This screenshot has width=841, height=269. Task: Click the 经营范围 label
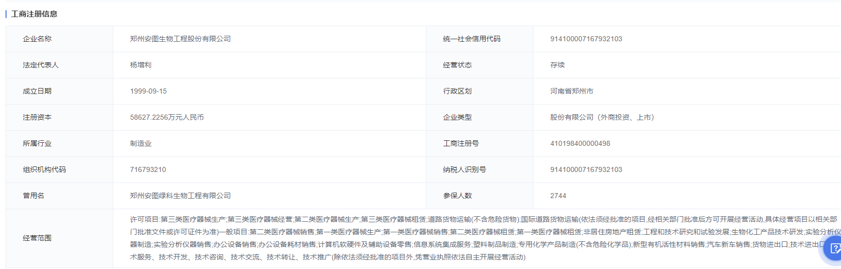[37, 238]
